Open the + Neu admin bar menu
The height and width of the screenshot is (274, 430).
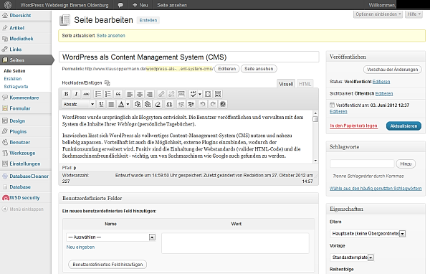click(140, 5)
